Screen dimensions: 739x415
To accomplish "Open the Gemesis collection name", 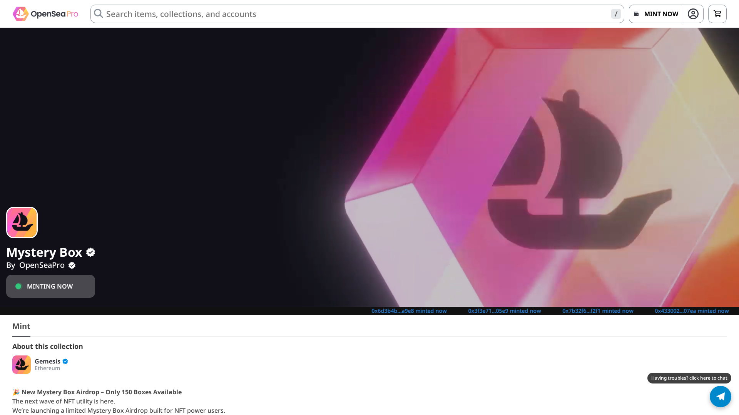I will pyautogui.click(x=47, y=361).
